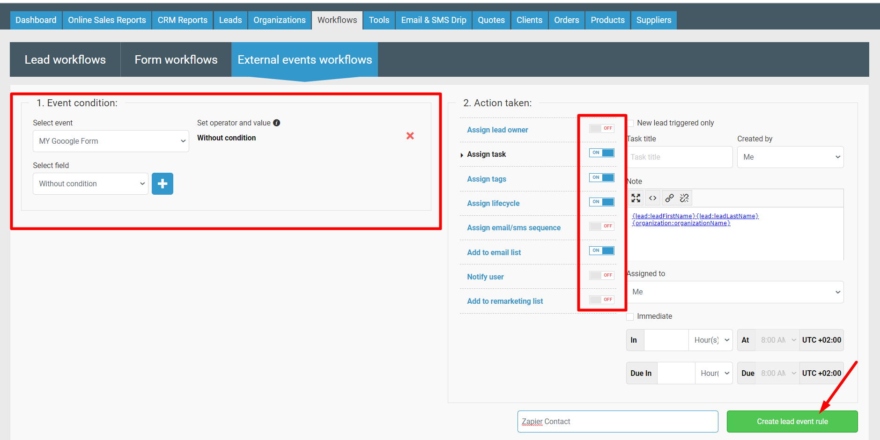Switch to Lead workflows section
This screenshot has width=880, height=440.
click(65, 59)
